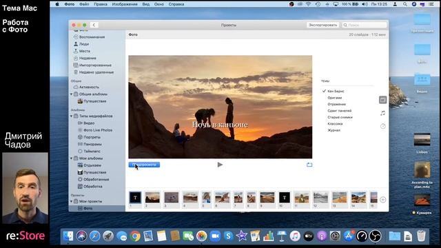Select the Классика theme
Screen dimensions: 441x248
335,124
